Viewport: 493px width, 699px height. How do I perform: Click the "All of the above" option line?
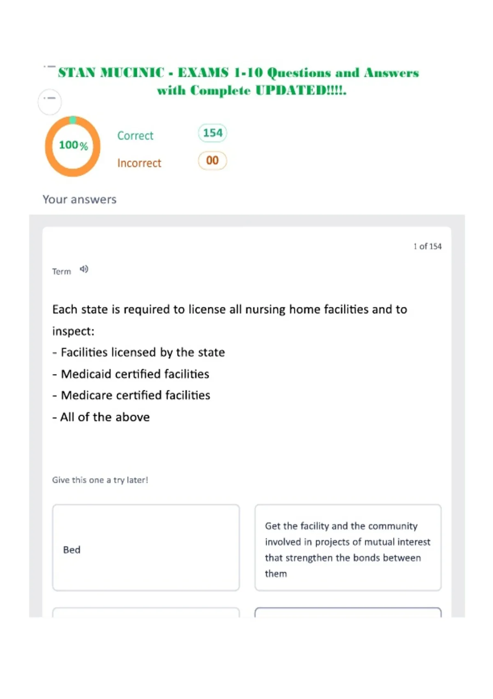pyautogui.click(x=101, y=417)
